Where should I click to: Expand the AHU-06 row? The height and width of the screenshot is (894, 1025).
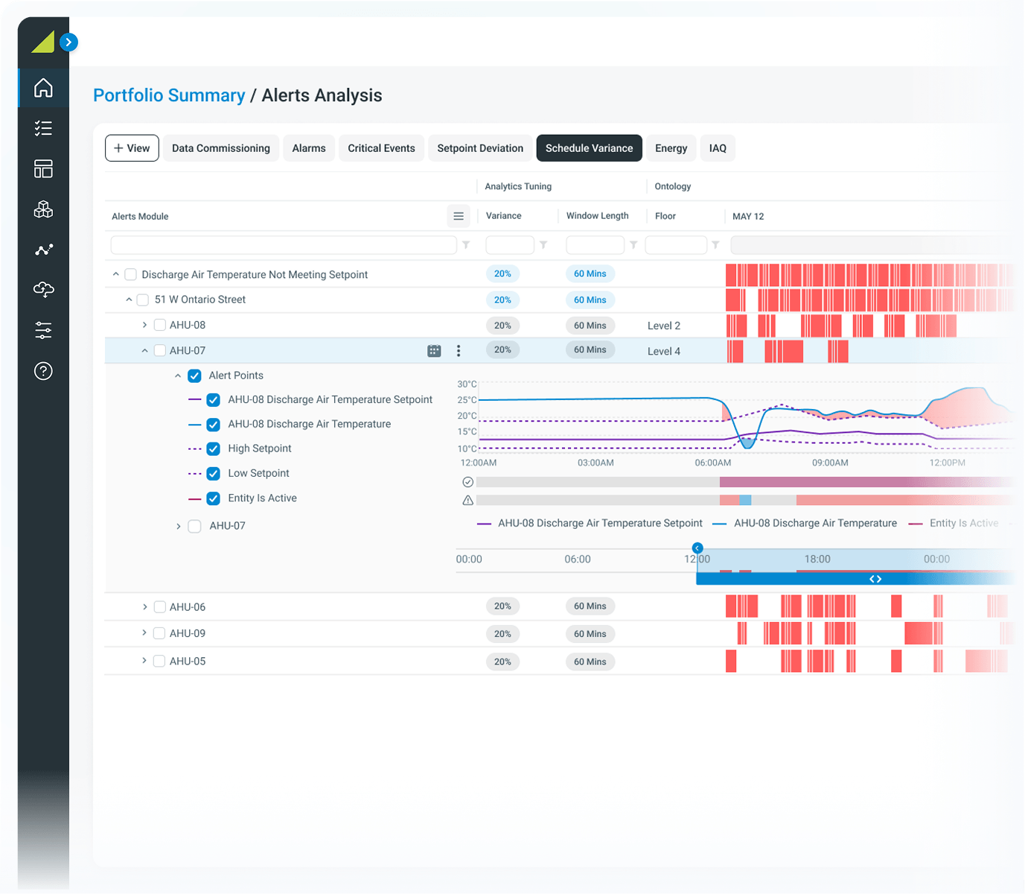[x=144, y=606]
